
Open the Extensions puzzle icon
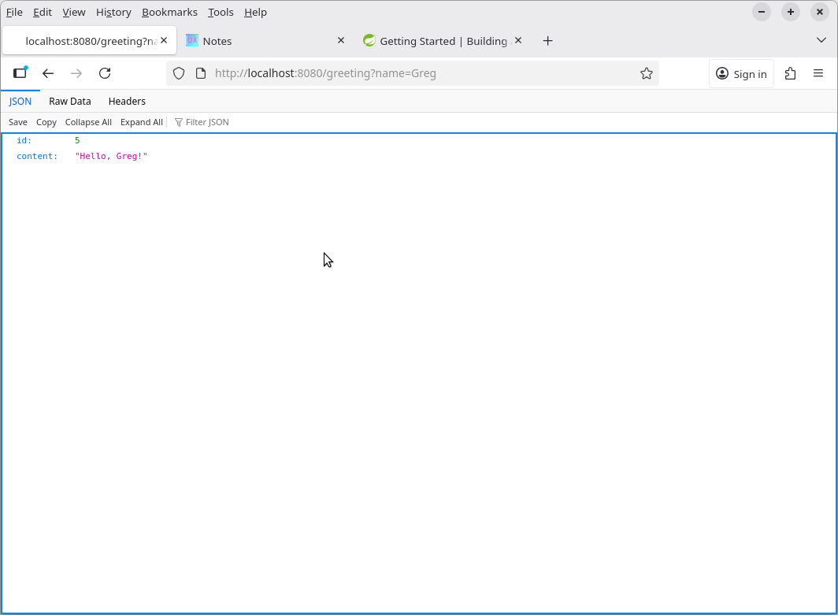coord(790,73)
